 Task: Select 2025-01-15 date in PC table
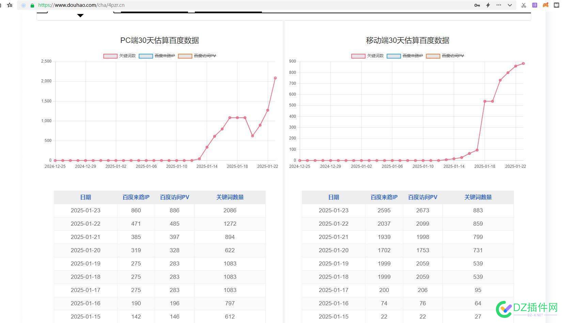coord(85,317)
